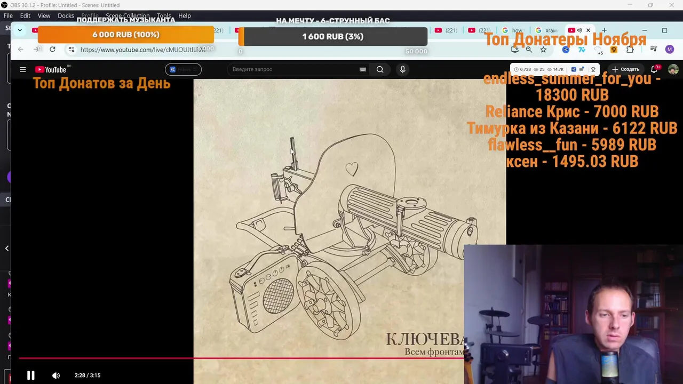Open the OBS Help menu
Viewport: 683px width, 384px height.
click(185, 15)
